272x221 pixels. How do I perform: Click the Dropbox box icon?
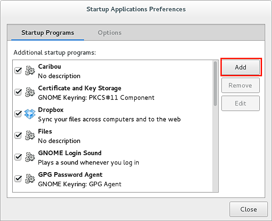coord(30,114)
